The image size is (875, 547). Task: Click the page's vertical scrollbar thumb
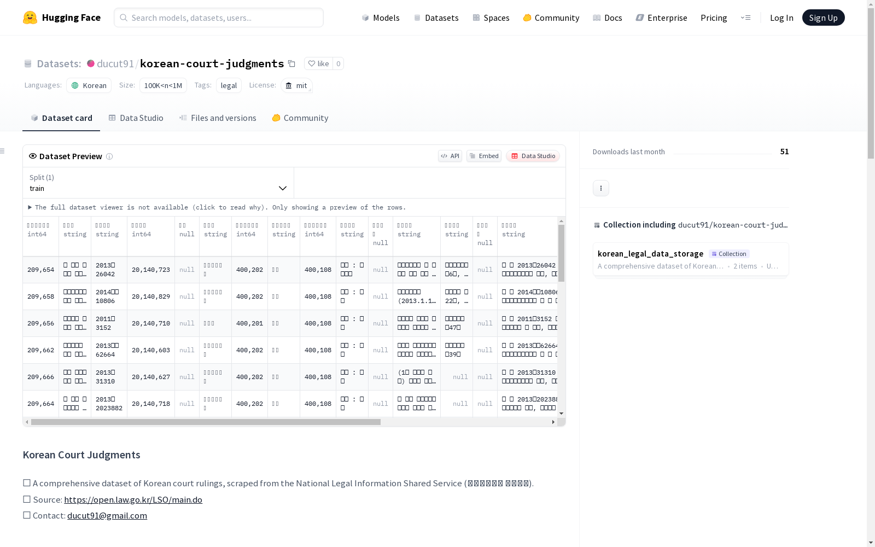pos(871,83)
